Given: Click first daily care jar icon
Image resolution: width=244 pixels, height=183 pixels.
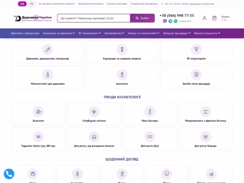Looking at the screenshot, I should [33, 174].
